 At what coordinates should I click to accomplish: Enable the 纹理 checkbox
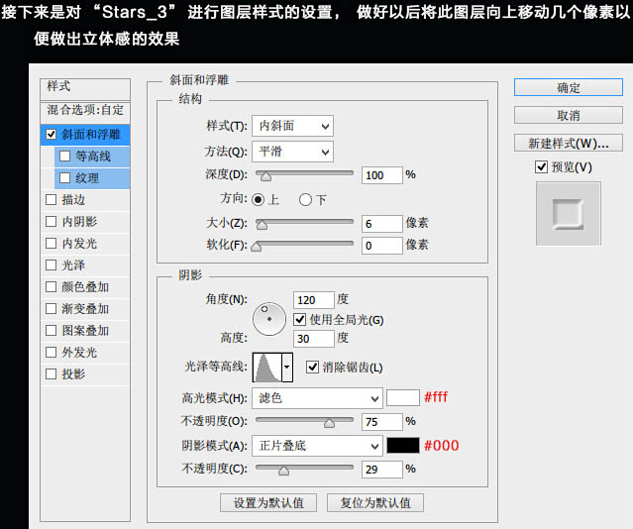64,177
